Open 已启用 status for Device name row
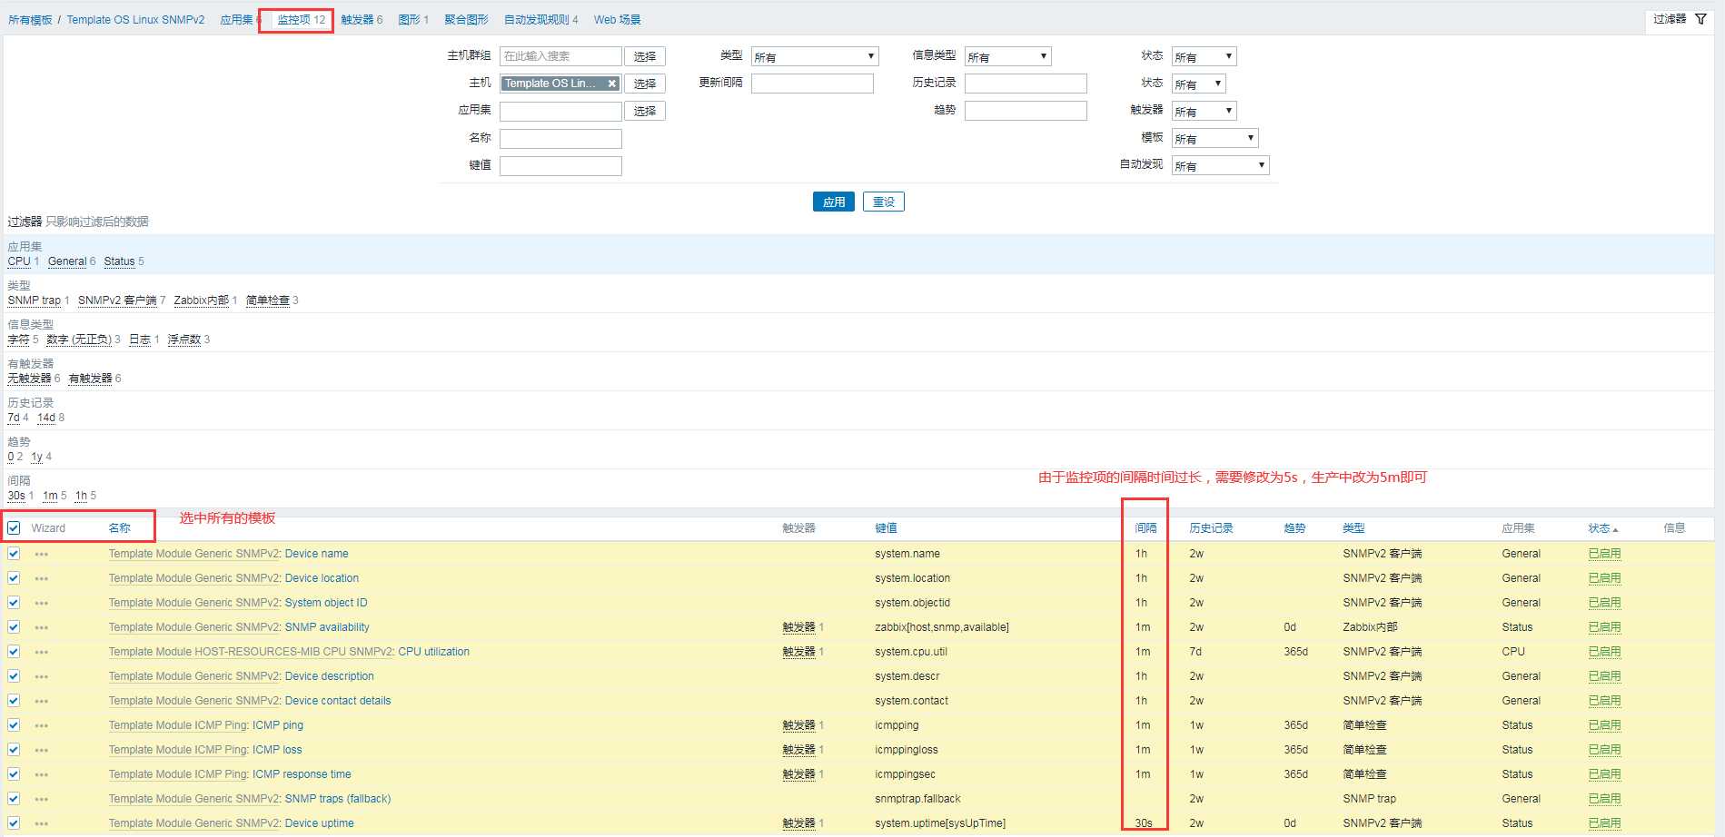The width and height of the screenshot is (1725, 837). (x=1604, y=554)
